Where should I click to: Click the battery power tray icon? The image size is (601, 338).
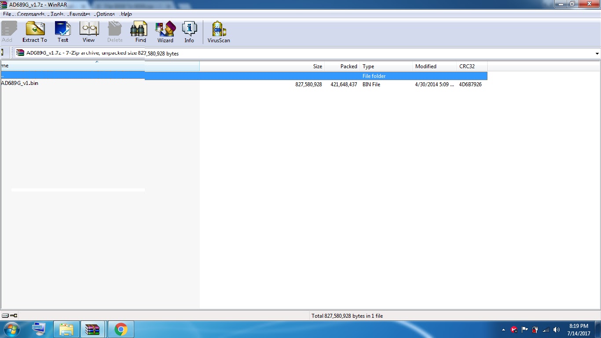[x=535, y=330]
